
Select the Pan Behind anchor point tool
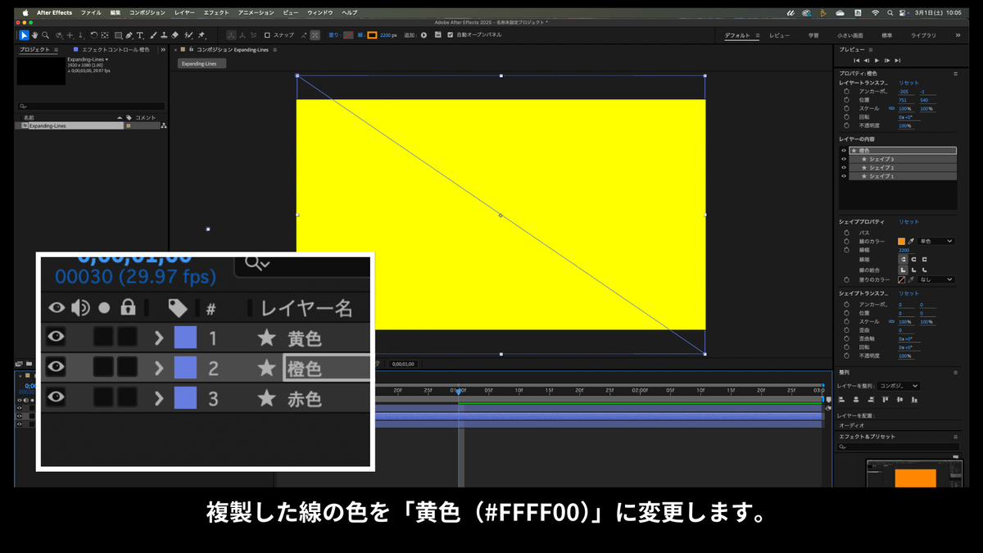coord(105,35)
